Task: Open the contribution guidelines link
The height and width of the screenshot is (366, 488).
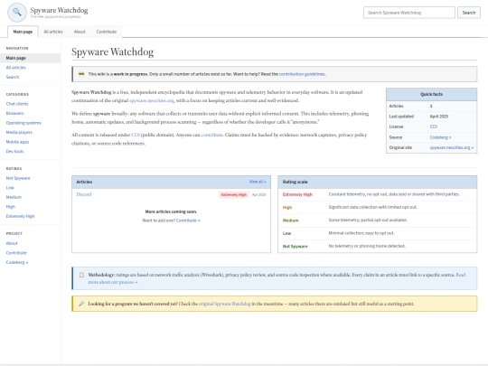Action: (302, 74)
